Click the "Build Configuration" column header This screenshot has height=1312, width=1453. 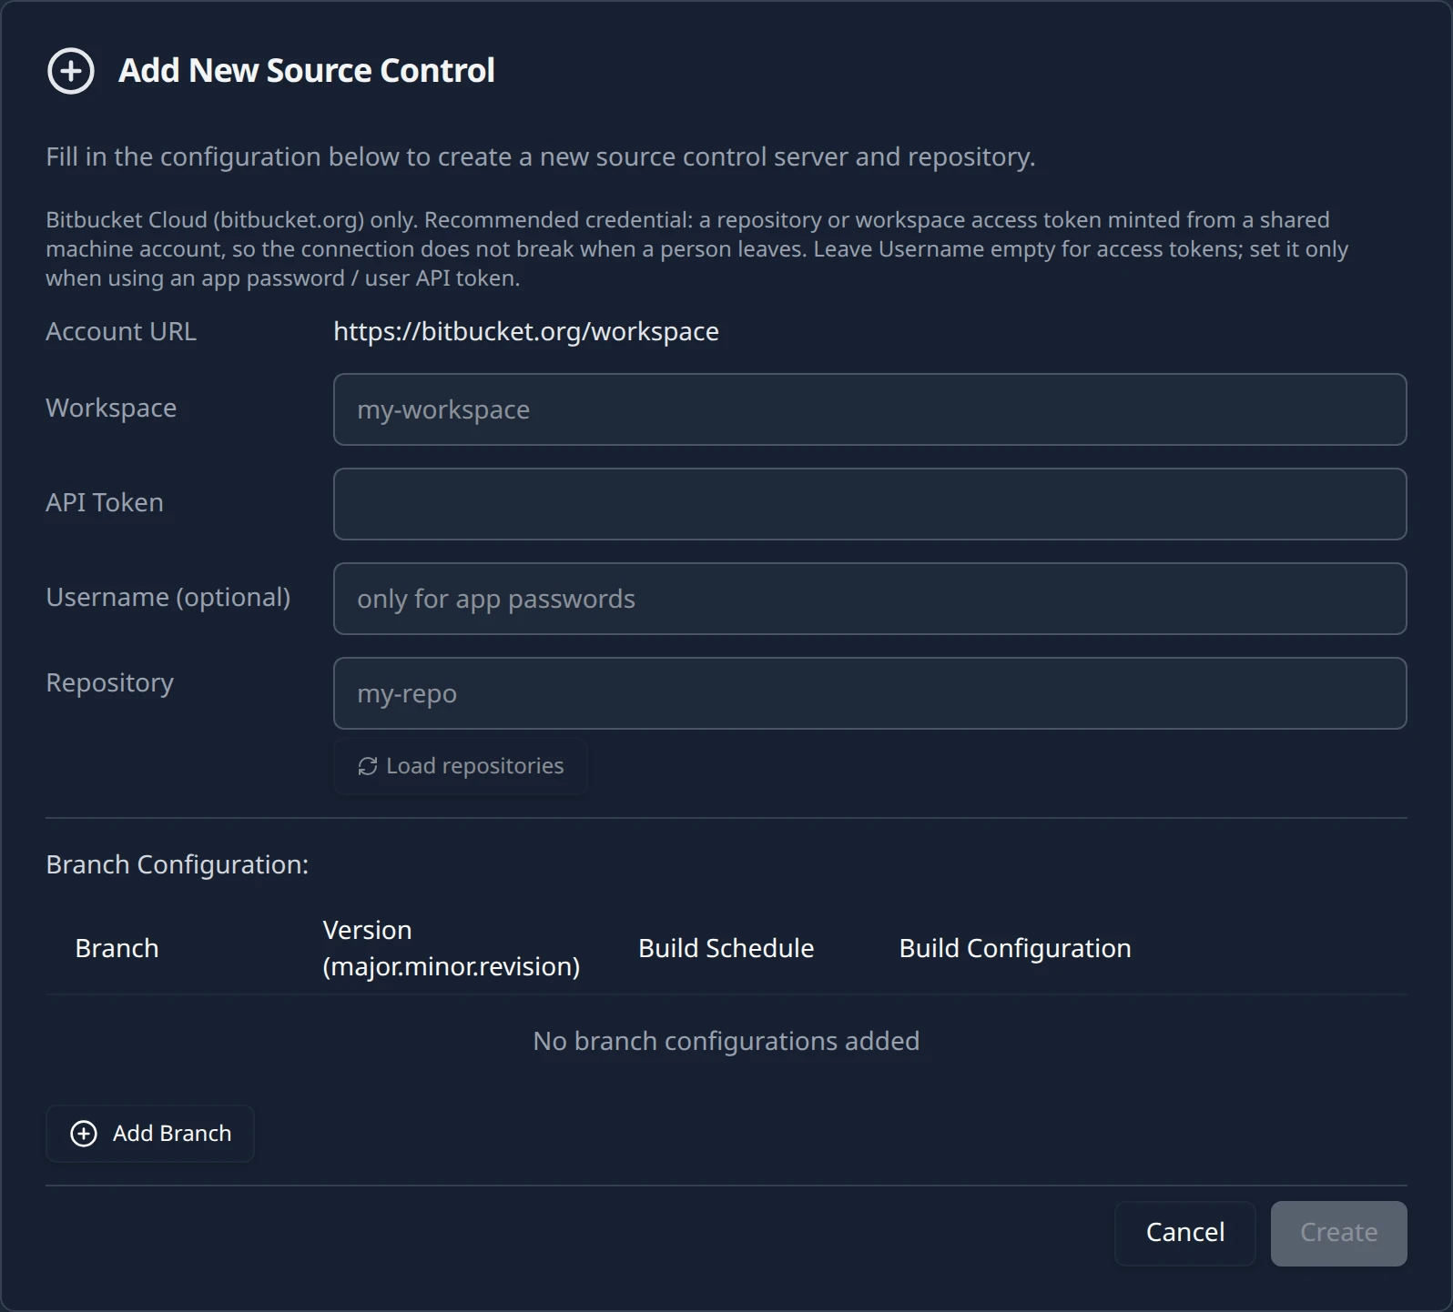pos(1015,948)
